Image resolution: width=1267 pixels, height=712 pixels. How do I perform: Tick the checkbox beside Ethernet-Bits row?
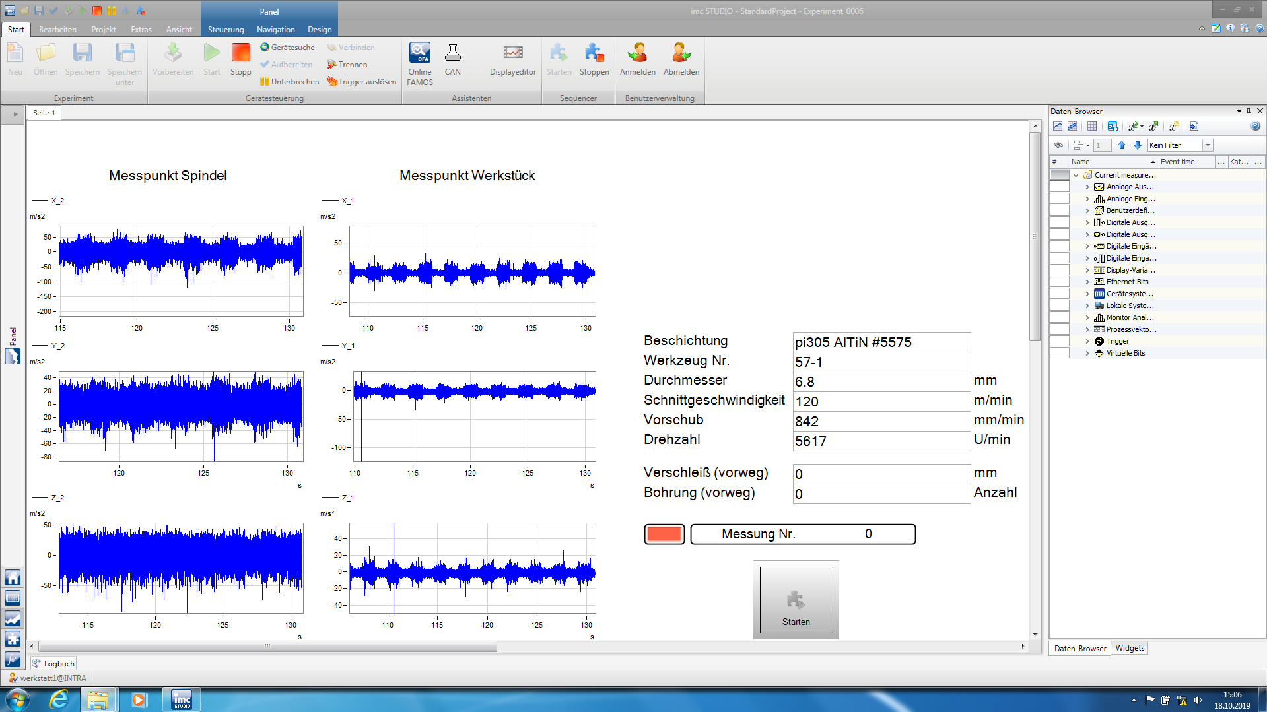point(1060,282)
